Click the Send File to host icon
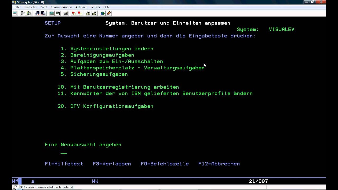 37,13
